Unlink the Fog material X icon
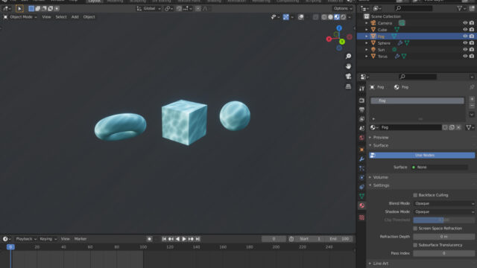Viewport: 477px width, 268px height. pyautogui.click(x=458, y=127)
